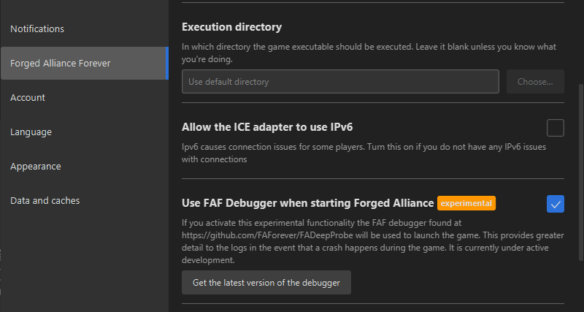Image resolution: width=584 pixels, height=312 pixels.
Task: Open the Language settings section
Action: pos(31,132)
